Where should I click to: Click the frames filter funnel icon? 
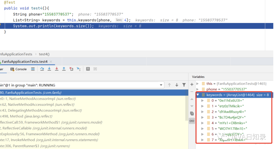[184, 85]
